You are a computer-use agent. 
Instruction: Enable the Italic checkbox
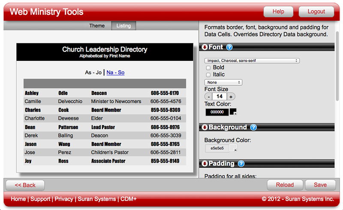(208, 75)
